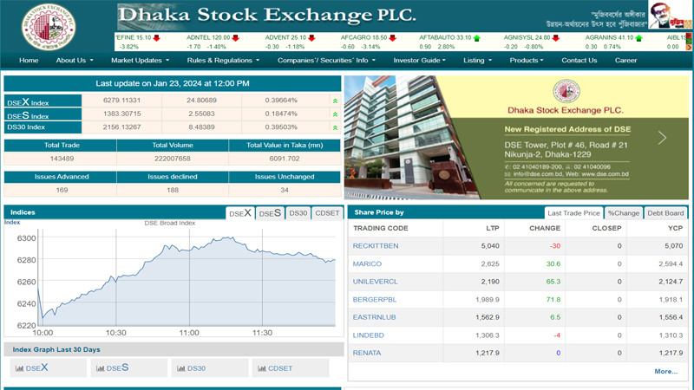This screenshot has height=390, width=694.
Task: Click the DSES 30-day graph chart icon
Action: coord(101,368)
